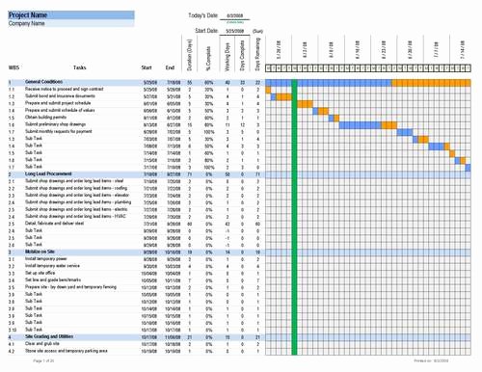
Task: Click Gantt bar for Submit monthly requests for payment
Action: pyautogui.click(x=405, y=132)
